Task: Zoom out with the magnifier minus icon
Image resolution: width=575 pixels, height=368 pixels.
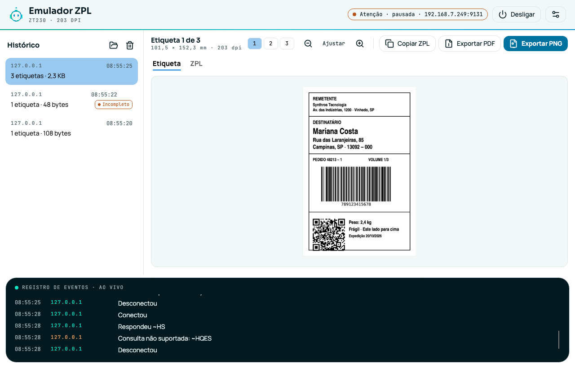Action: pos(308,44)
